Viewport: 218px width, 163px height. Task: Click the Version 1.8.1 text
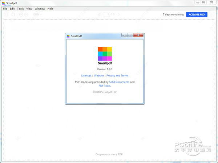[x=105, y=69]
